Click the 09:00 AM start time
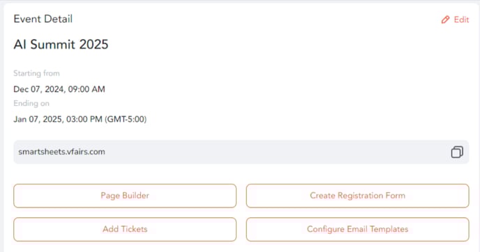 (x=87, y=89)
